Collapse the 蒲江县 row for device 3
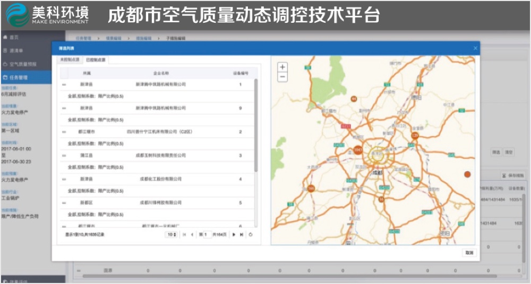531x284 pixels. pyautogui.click(x=64, y=156)
